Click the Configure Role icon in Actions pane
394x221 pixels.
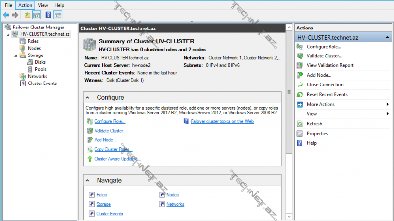[300, 47]
